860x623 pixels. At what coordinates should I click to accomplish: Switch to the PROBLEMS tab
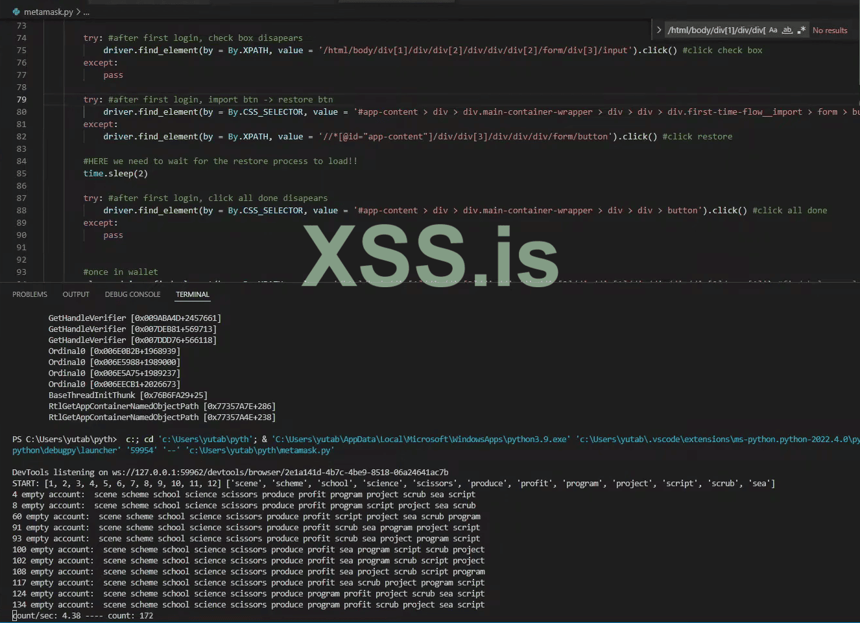tap(30, 294)
